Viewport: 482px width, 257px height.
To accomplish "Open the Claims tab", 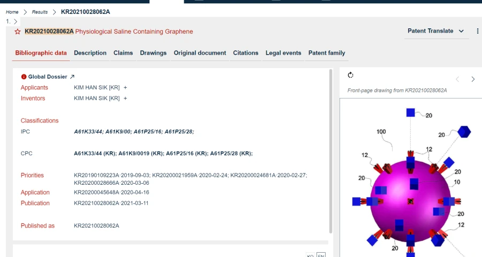I will tap(123, 53).
